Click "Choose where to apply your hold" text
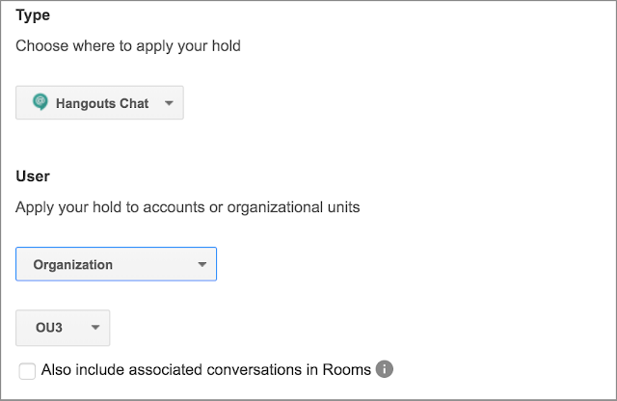Image resolution: width=617 pixels, height=401 pixels. tap(128, 45)
